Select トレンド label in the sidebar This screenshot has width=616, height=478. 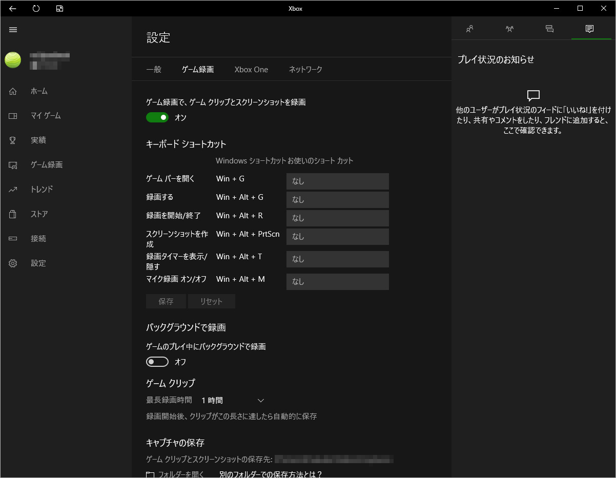42,190
